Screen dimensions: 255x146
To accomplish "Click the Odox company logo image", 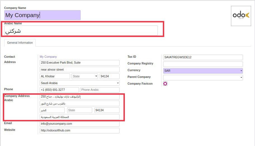I will (241, 16).
